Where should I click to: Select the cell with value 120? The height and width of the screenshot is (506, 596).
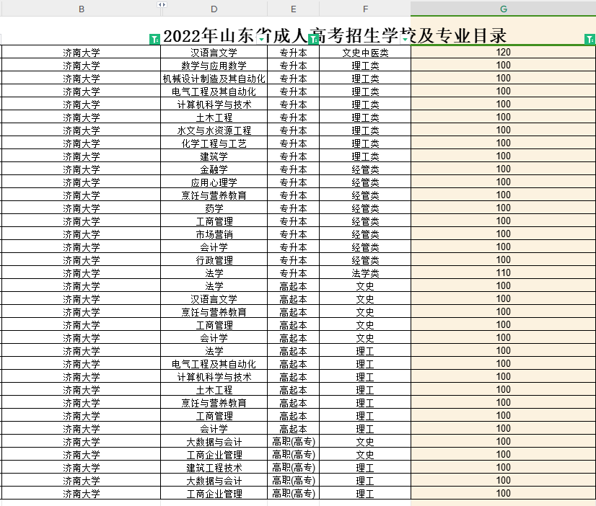(x=503, y=52)
